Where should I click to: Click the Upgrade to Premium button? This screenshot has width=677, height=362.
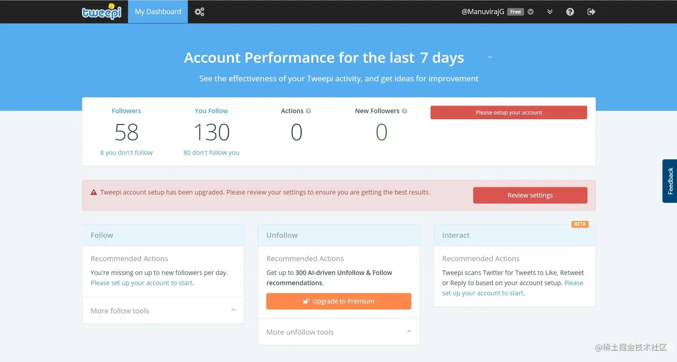click(339, 301)
